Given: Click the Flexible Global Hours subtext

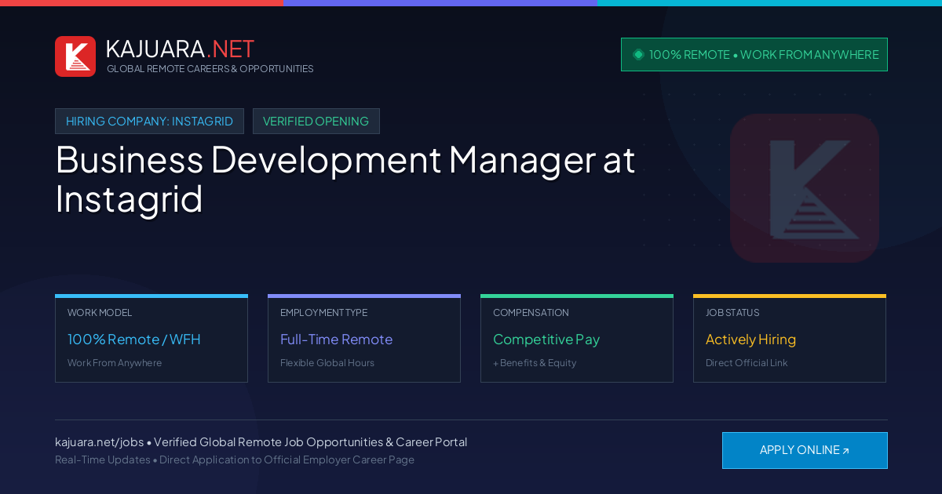Looking at the screenshot, I should 327,363.
